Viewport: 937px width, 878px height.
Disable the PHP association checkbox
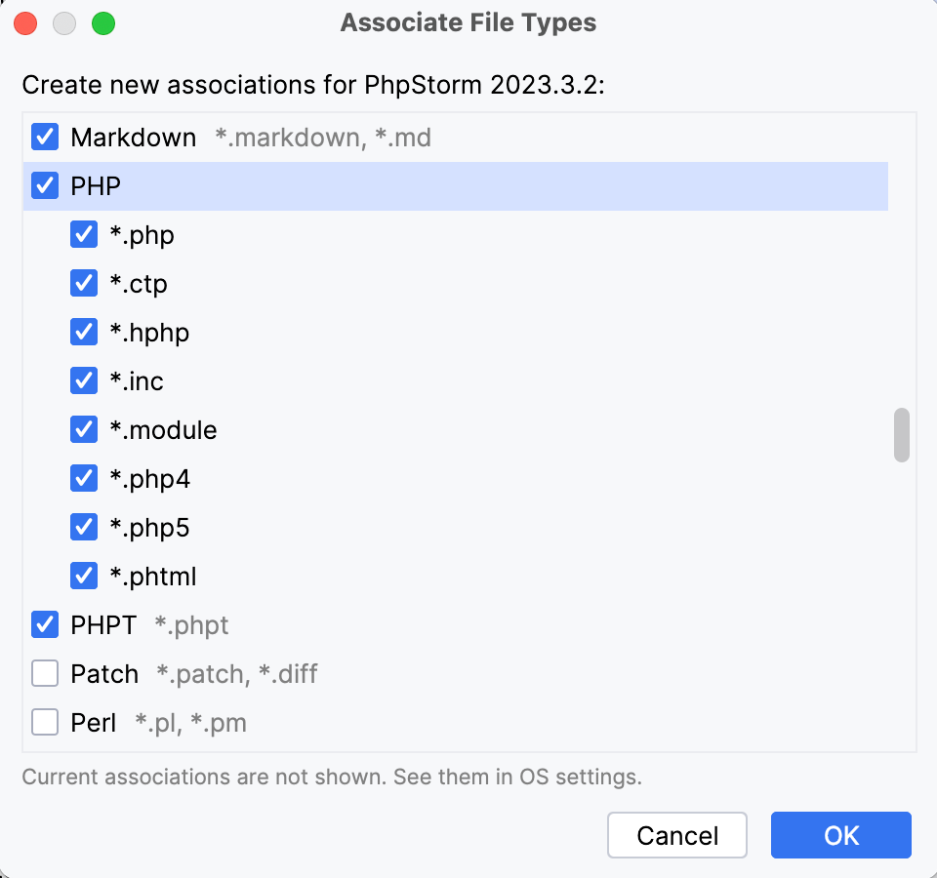click(x=45, y=185)
